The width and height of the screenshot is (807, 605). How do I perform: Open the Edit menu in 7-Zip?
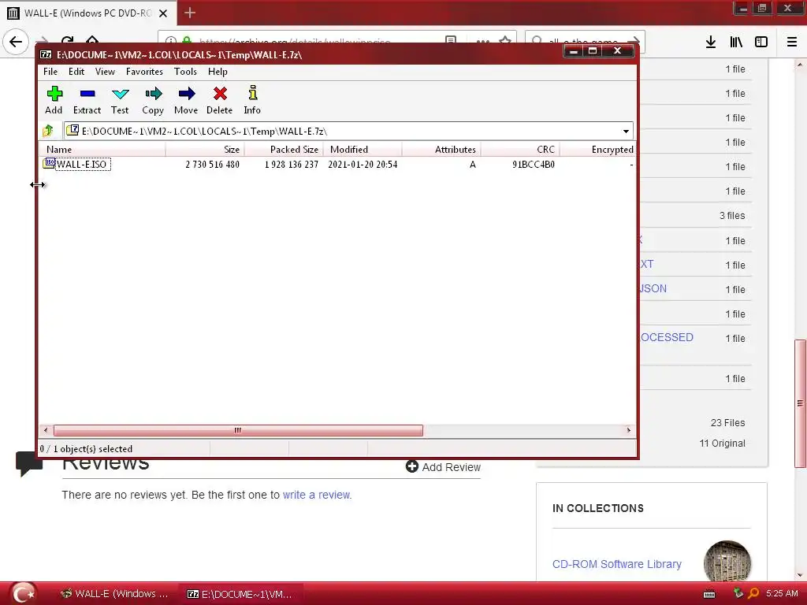click(76, 72)
